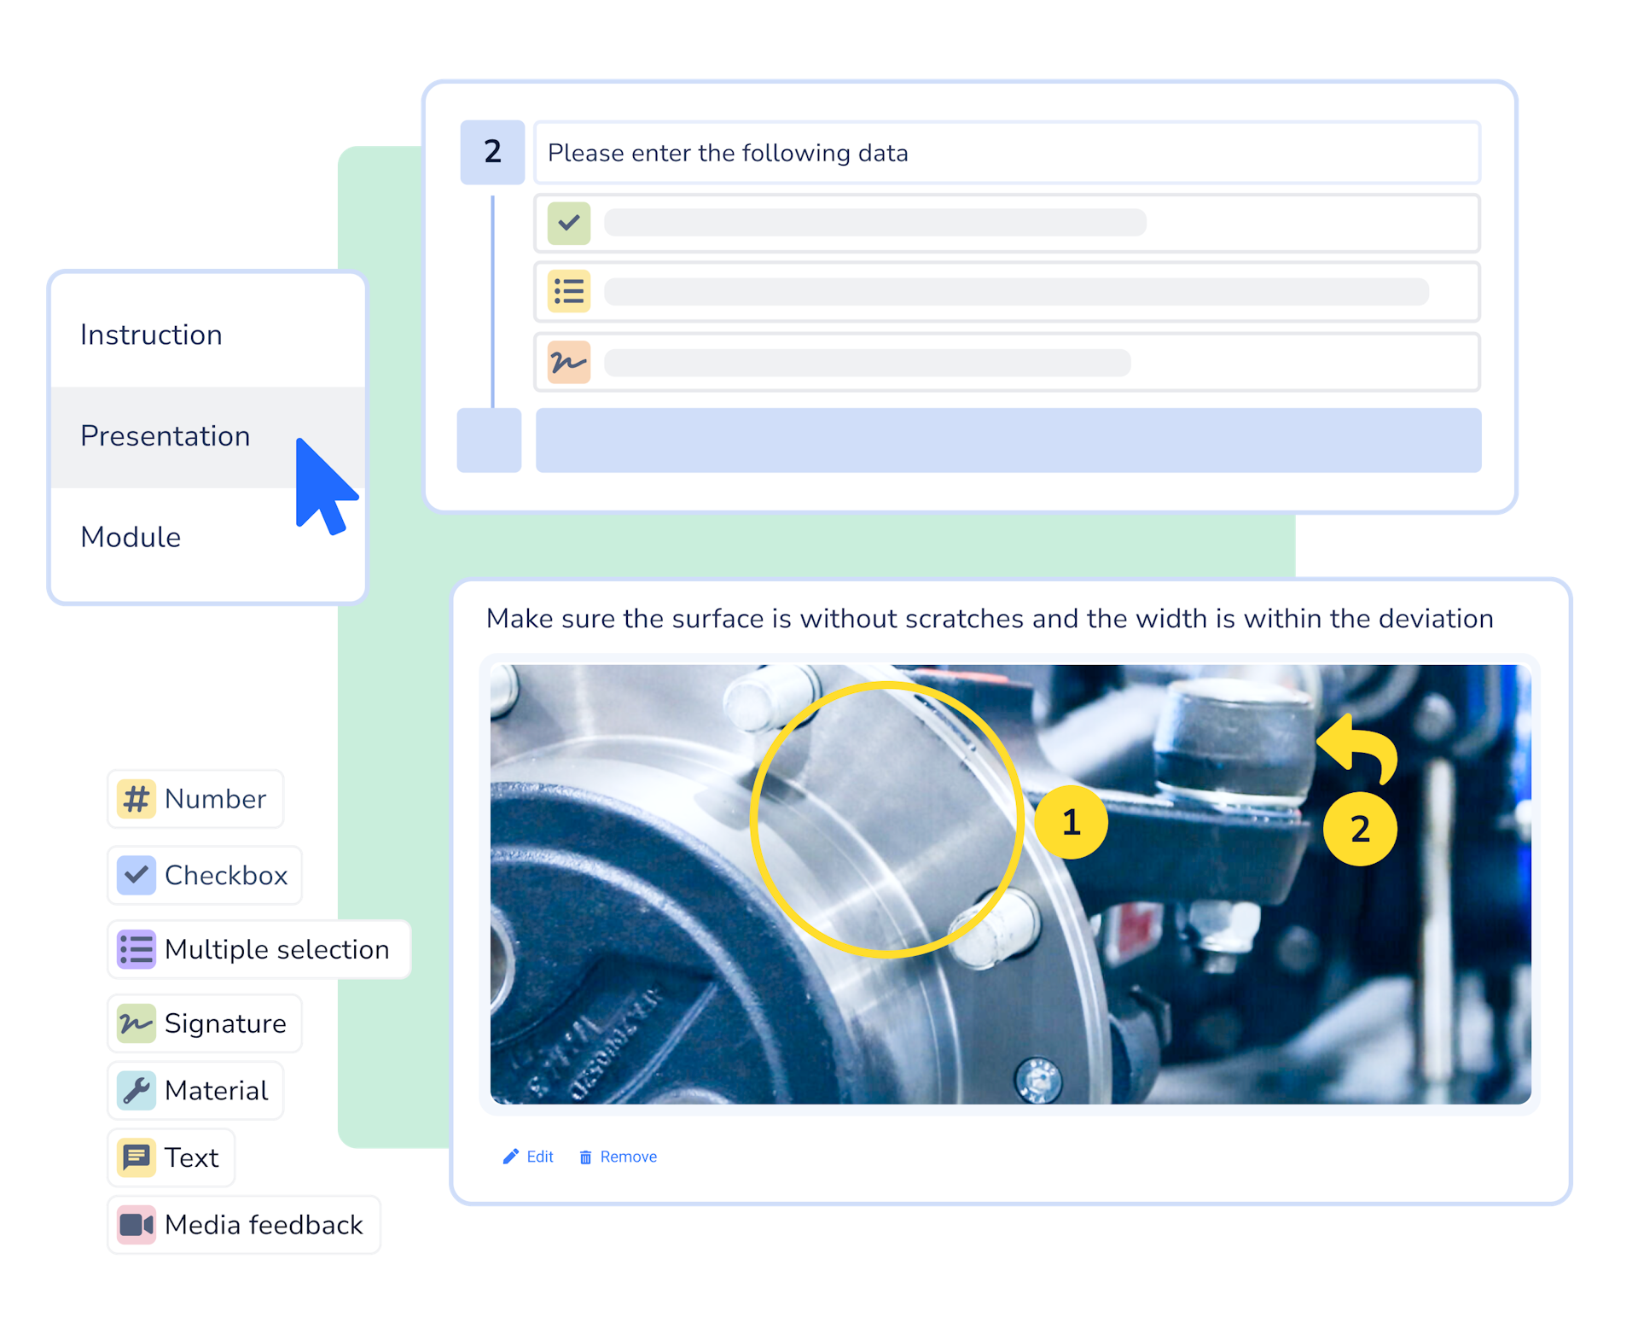Click yellow marker 1 on the image
1638x1329 pixels.
pyautogui.click(x=1071, y=823)
